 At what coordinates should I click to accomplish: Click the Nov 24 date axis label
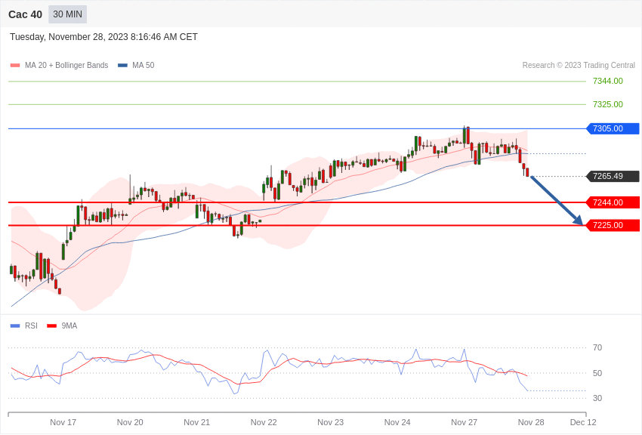pyautogui.click(x=397, y=422)
